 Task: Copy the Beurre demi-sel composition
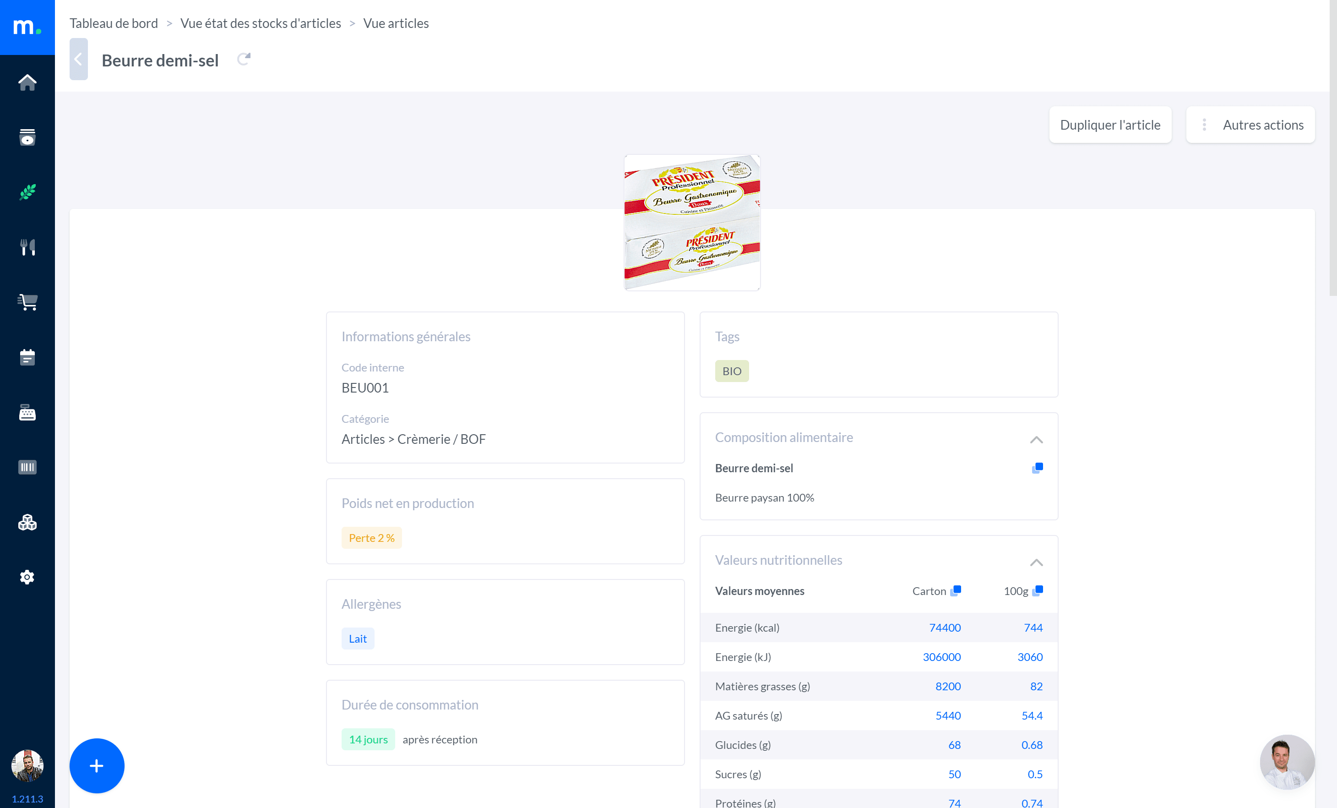pyautogui.click(x=1037, y=468)
